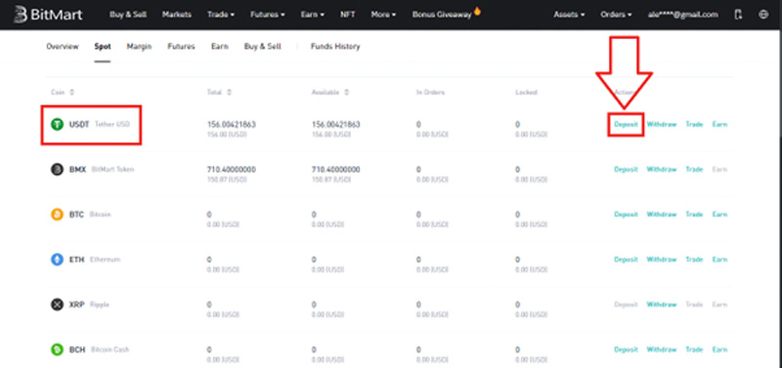Click the USDT Tether coin icon
This screenshot has width=782, height=368.
pos(58,124)
